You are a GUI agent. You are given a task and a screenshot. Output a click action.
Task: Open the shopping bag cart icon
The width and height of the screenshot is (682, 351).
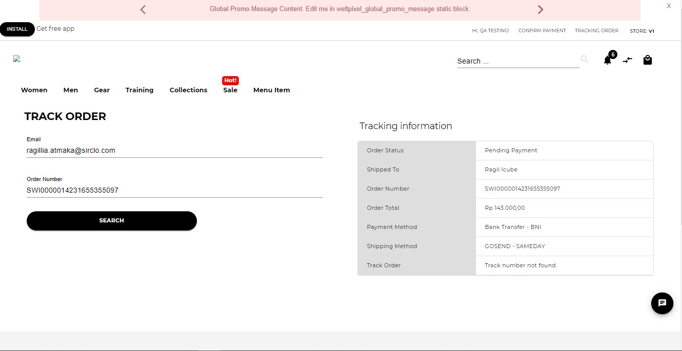tap(648, 60)
